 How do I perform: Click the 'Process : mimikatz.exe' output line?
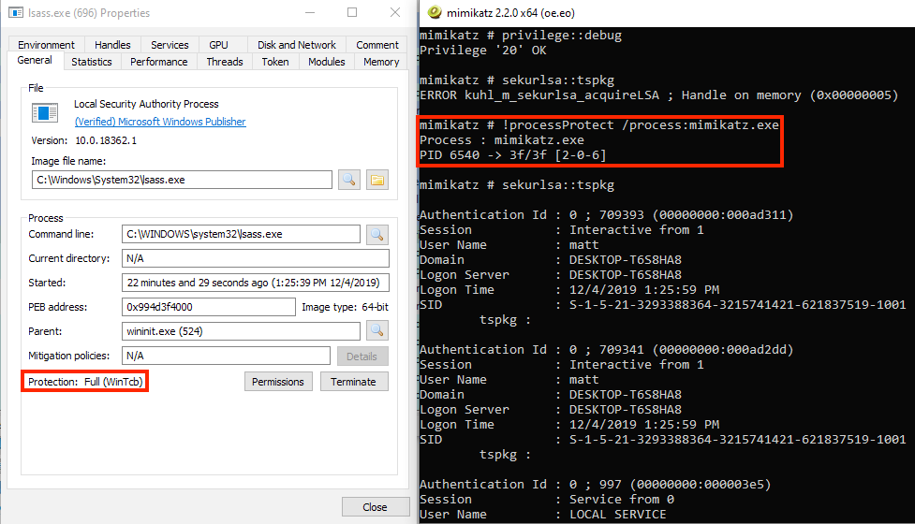[502, 139]
